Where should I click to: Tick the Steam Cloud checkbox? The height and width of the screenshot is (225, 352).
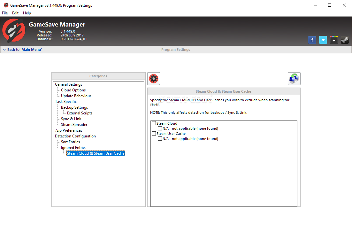click(x=154, y=123)
